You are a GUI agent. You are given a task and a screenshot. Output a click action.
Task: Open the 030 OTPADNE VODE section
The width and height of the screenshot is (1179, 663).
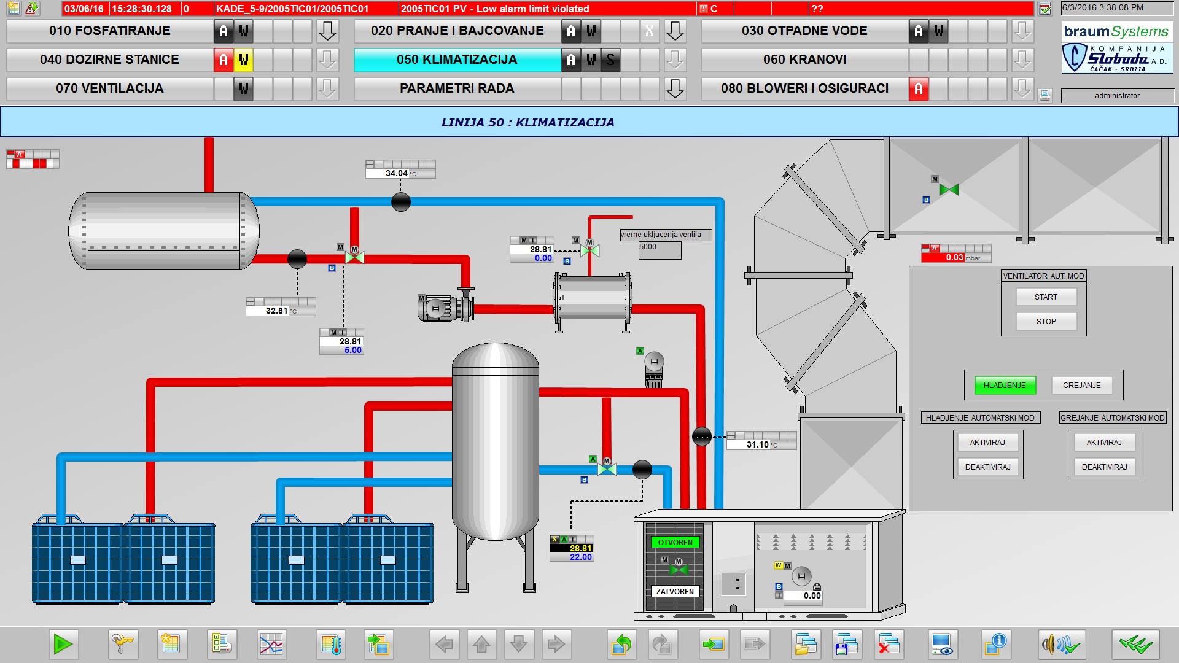(x=804, y=31)
